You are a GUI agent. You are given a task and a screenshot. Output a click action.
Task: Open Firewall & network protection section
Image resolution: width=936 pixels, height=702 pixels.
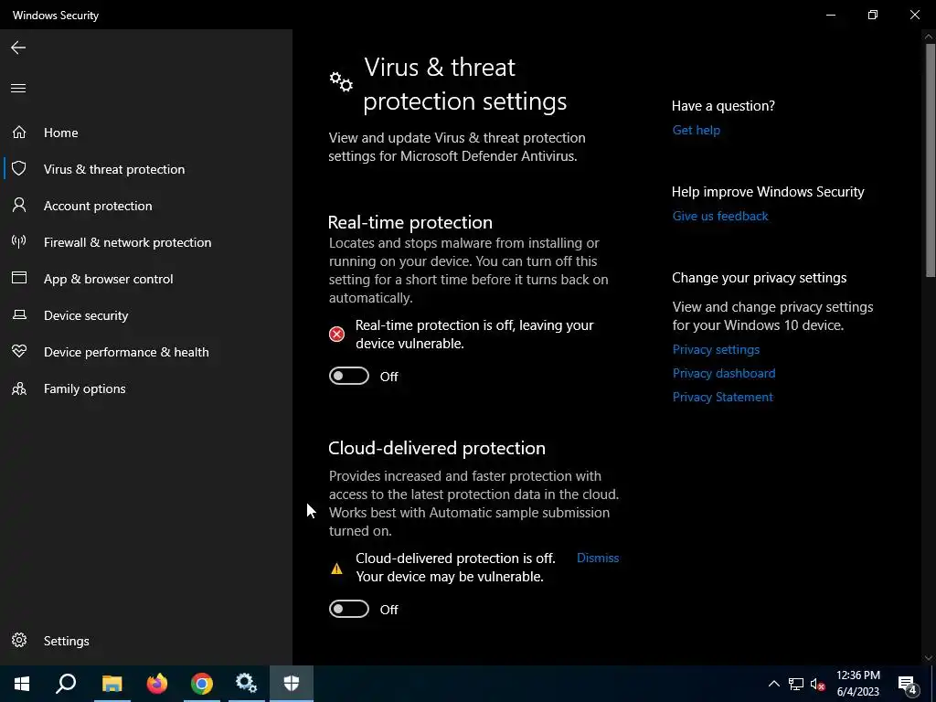click(127, 242)
